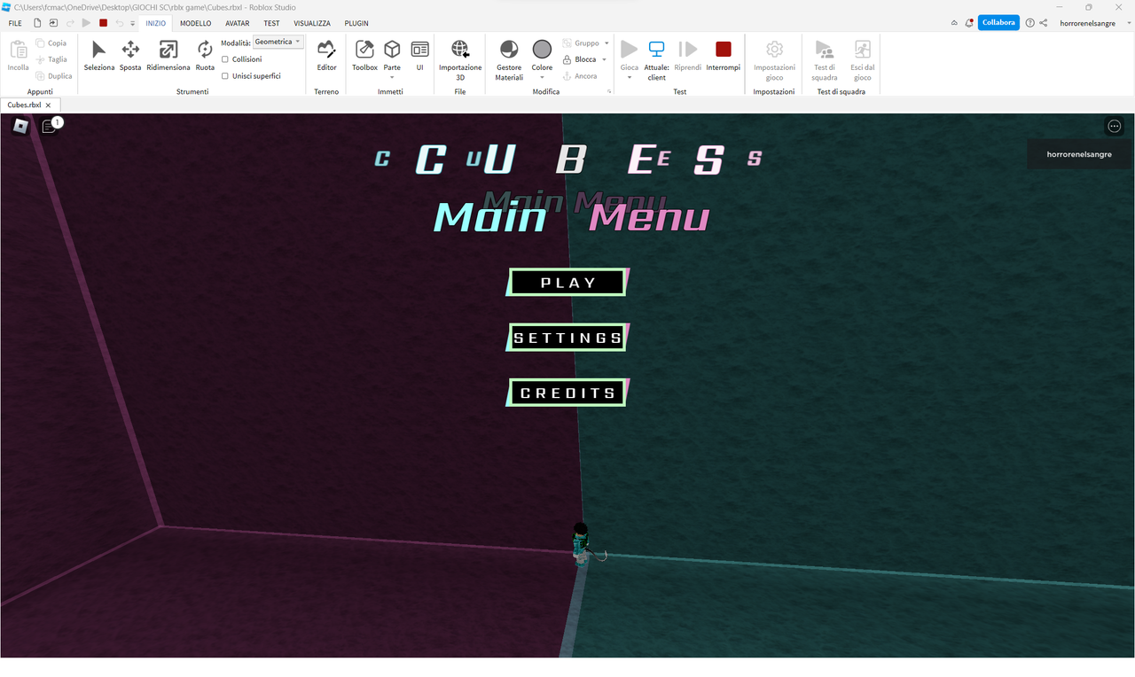
Task: Enable the Collisioni checkbox
Action: point(225,59)
